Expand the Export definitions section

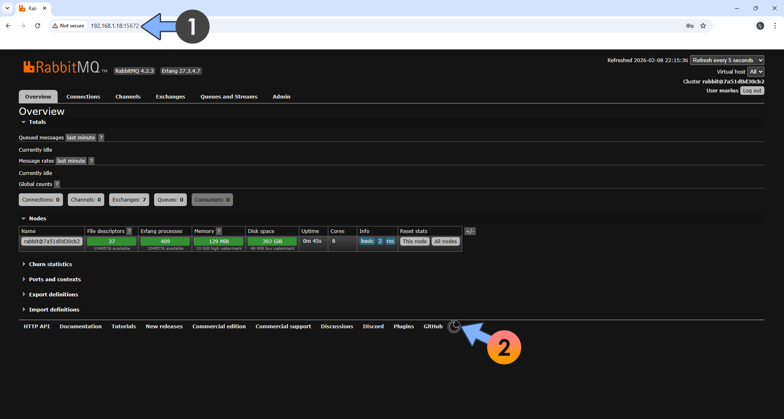point(53,295)
